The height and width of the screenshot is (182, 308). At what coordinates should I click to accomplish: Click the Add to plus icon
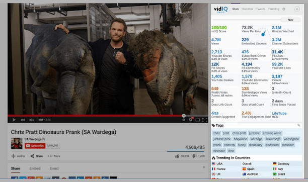coord(14,156)
